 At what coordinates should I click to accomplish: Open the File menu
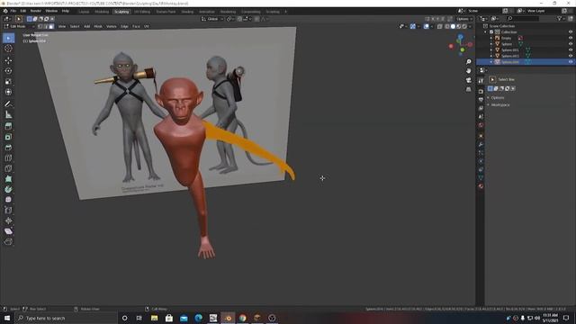[13, 11]
